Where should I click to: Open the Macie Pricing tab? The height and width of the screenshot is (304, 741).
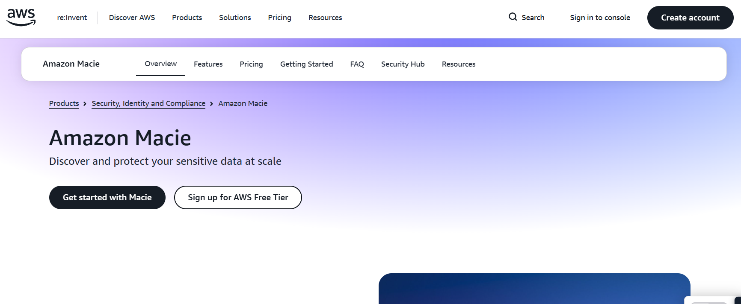point(251,64)
